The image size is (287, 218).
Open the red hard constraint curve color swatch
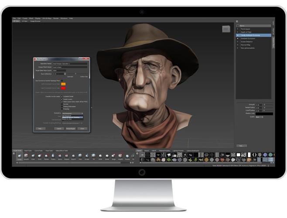(x=63, y=88)
